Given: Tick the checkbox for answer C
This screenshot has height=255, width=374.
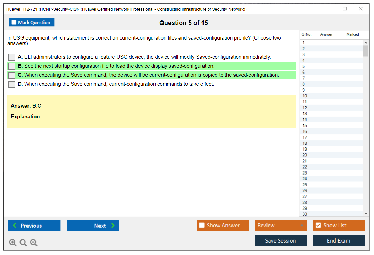Looking at the screenshot, I should (x=11, y=75).
